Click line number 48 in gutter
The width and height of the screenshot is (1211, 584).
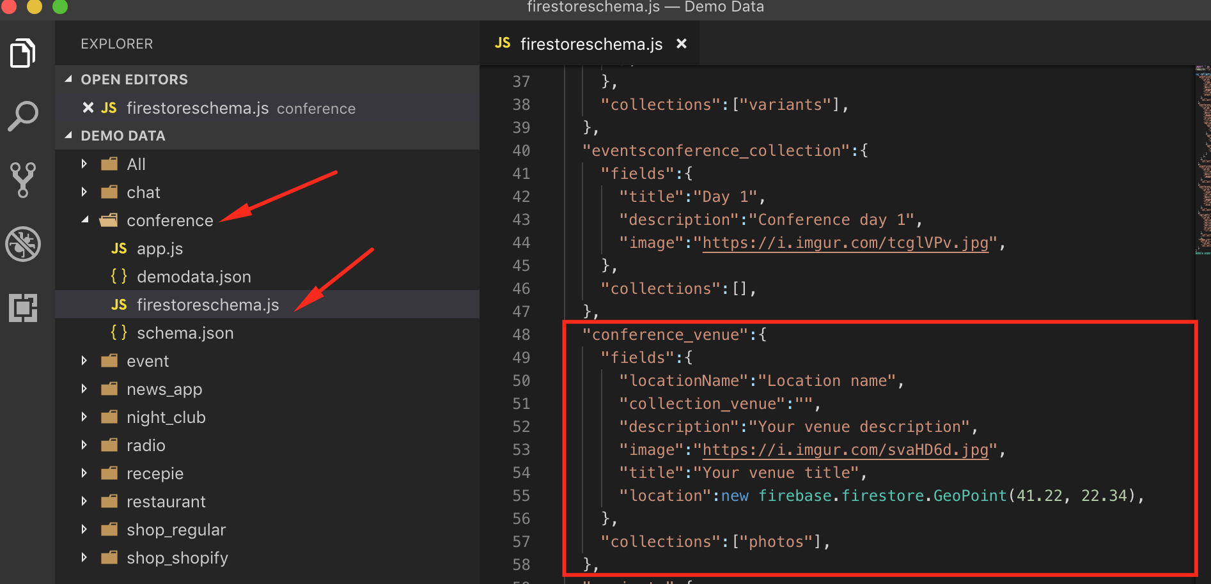point(521,334)
